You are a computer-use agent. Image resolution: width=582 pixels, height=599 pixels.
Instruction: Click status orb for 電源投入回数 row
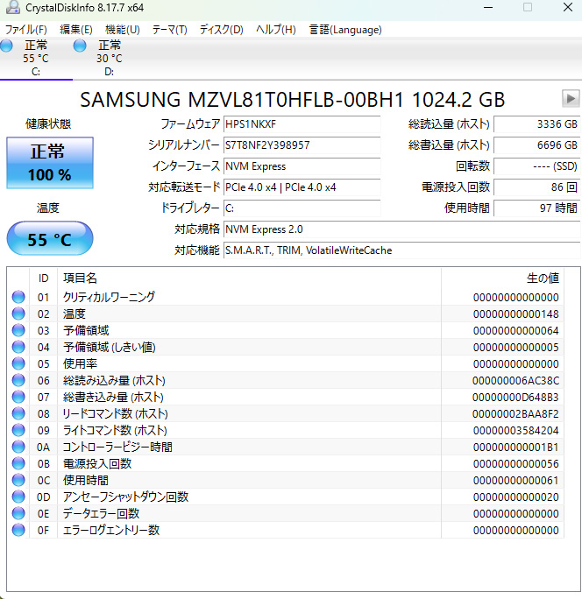tap(18, 463)
